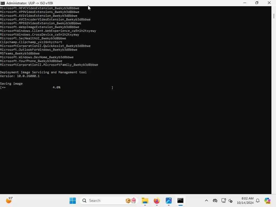The height and width of the screenshot is (207, 276).
Task: Click the line Clipchamp.Clipchamp_yxz26nhyzhsrt
Action: pyautogui.click(x=31, y=42)
